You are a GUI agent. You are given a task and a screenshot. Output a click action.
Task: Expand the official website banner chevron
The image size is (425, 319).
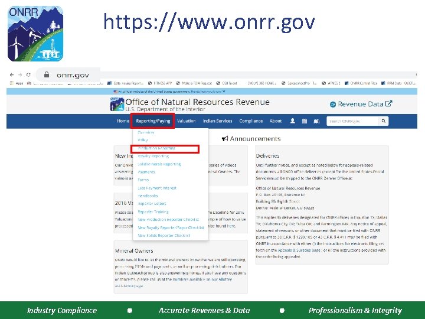224,92
